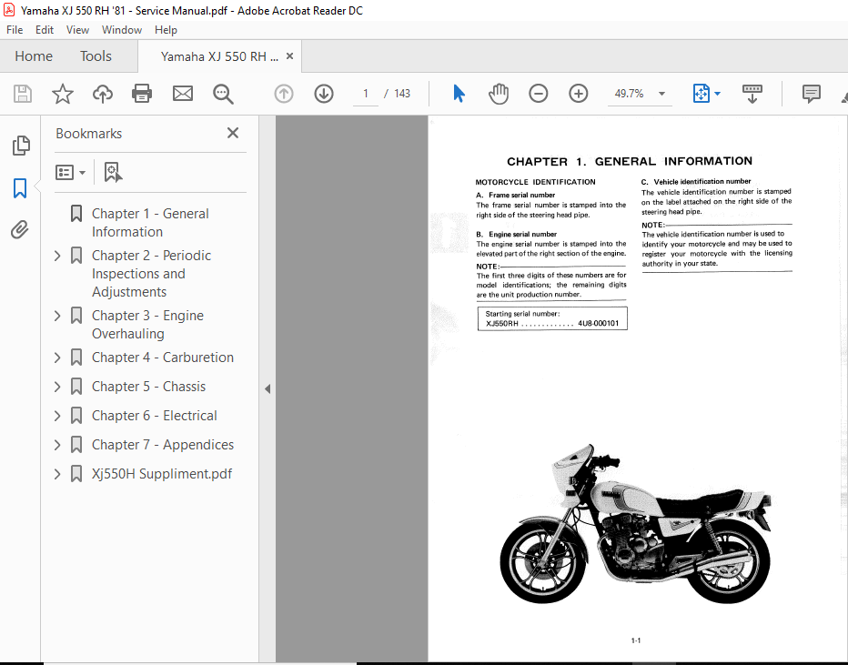
Task: Activate the Hand pan tool
Action: (498, 94)
